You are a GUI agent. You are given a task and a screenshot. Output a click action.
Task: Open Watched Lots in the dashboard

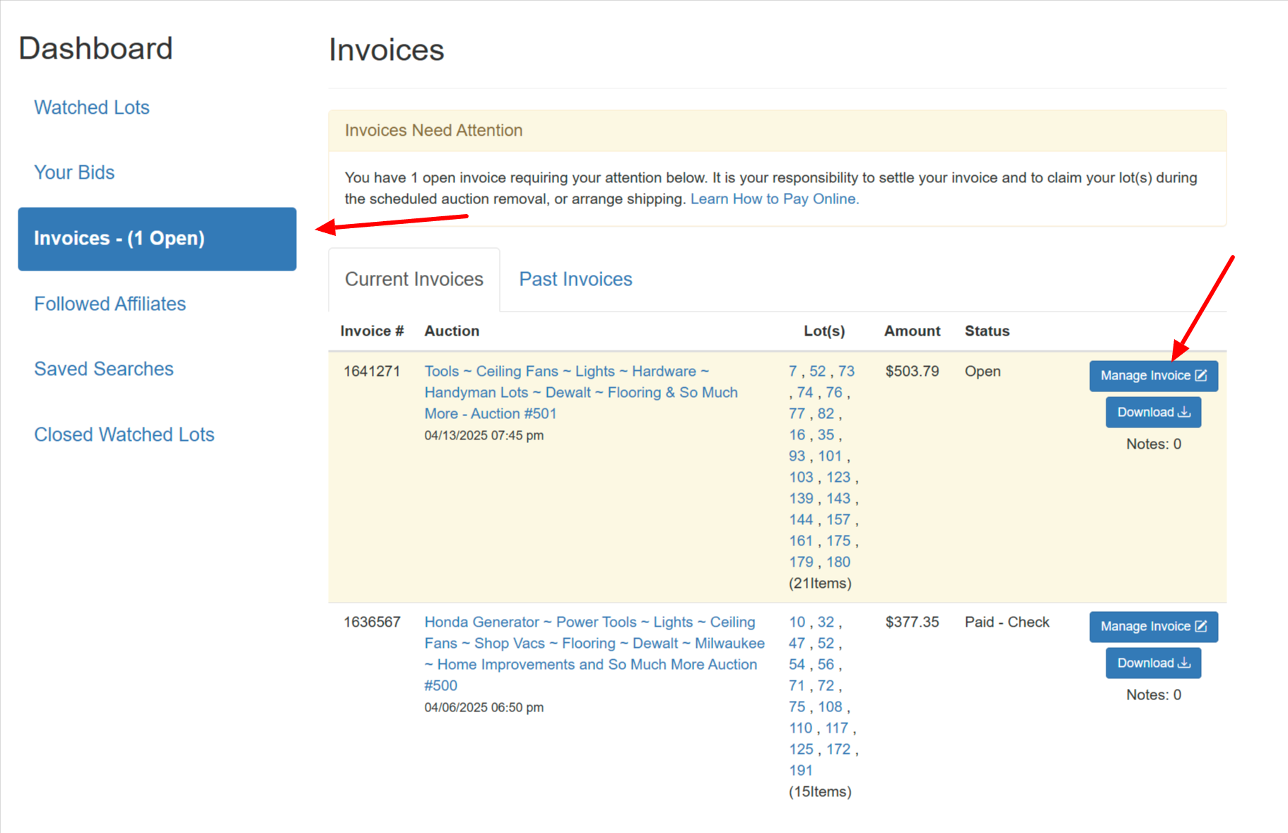pos(92,107)
